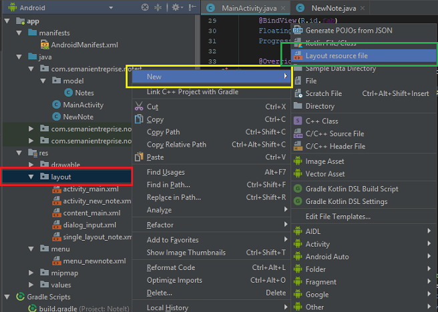Open content_main.xml layout file
This screenshot has height=312, width=438.
(x=86, y=213)
